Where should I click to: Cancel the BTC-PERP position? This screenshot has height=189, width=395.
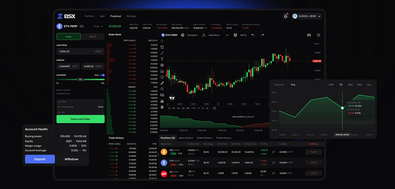tap(314, 152)
